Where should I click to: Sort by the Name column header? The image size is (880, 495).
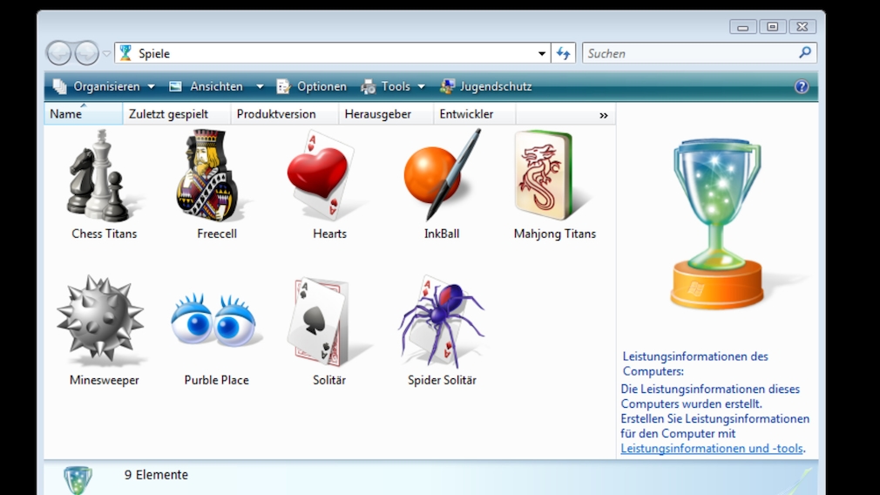(83, 114)
